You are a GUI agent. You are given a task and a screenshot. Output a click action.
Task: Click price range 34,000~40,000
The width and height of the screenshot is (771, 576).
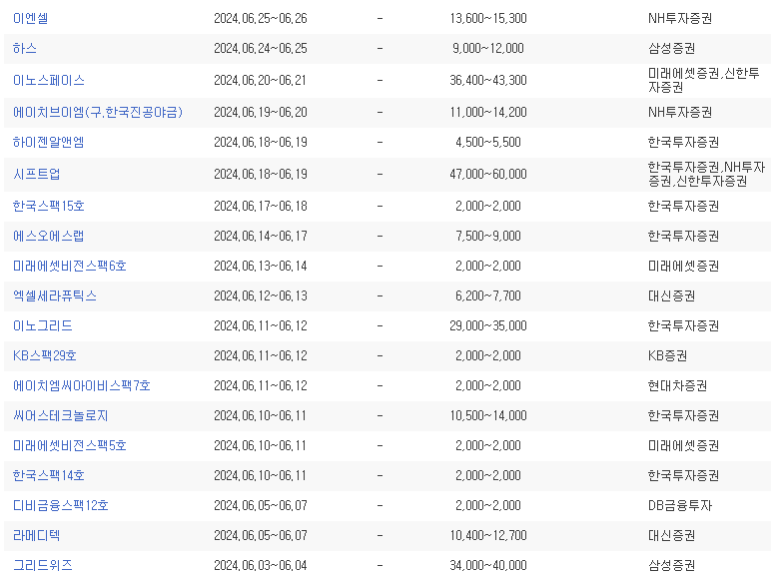pos(488,566)
